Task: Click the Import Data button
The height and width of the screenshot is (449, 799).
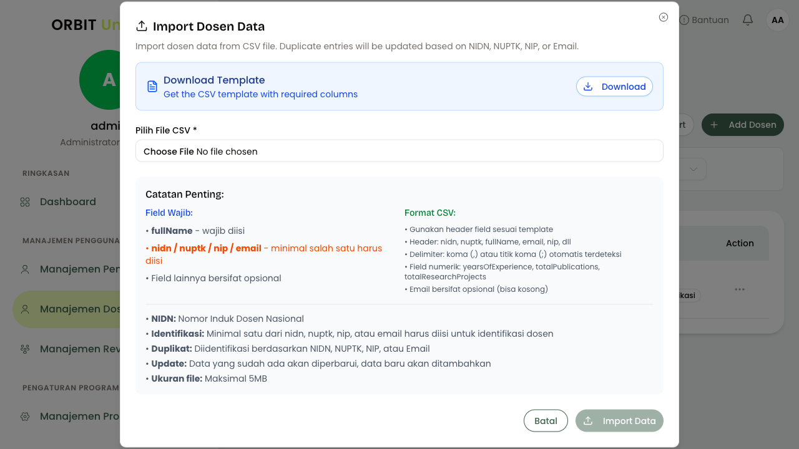Action: pyautogui.click(x=619, y=421)
